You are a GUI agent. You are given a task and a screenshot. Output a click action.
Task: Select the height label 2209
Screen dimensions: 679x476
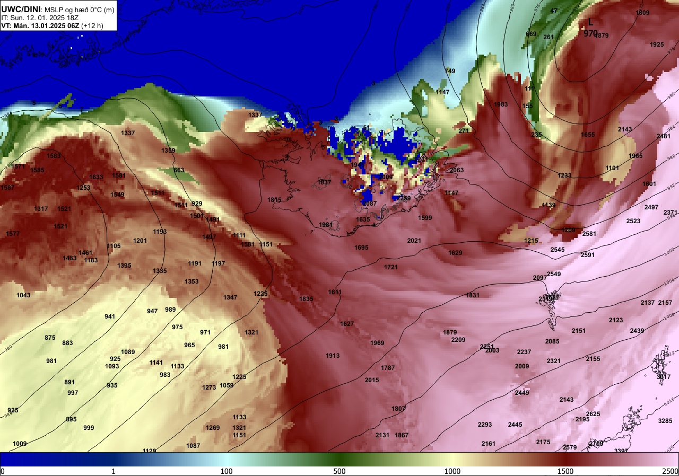click(x=458, y=340)
